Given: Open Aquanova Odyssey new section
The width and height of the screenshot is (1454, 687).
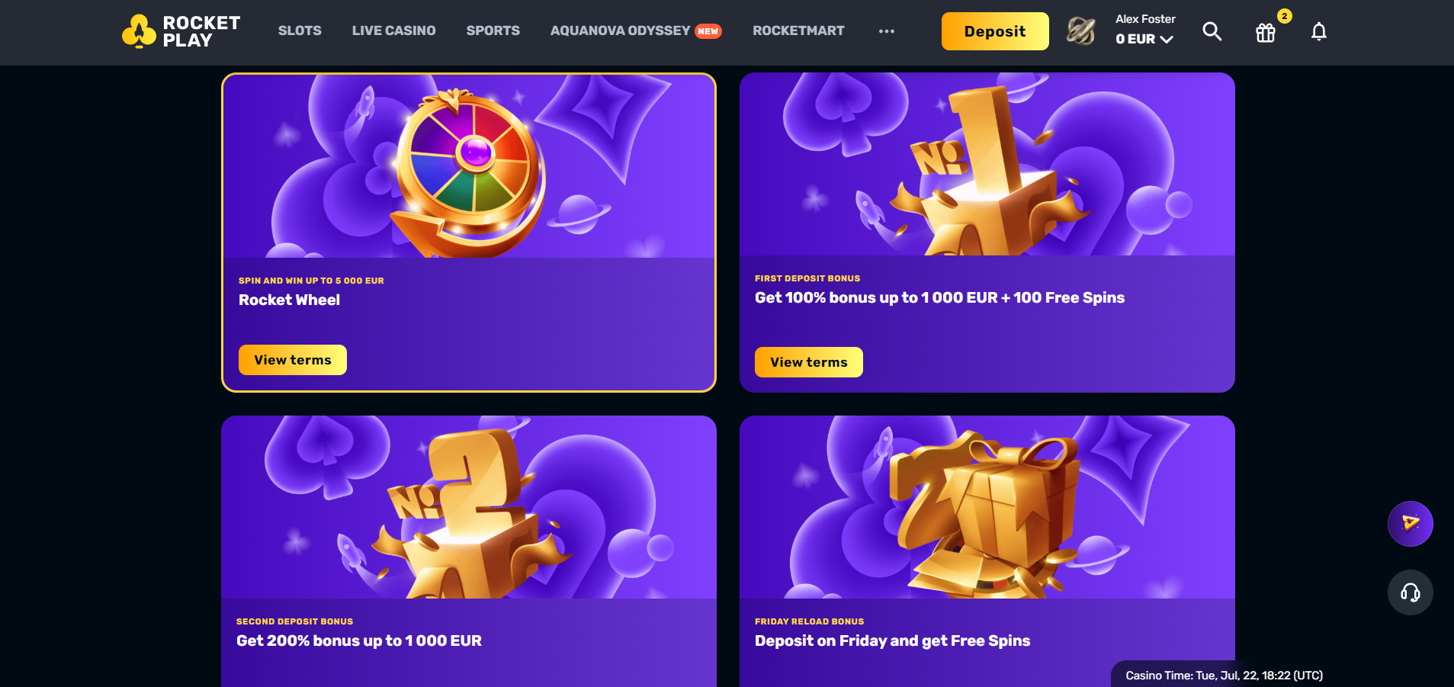Looking at the screenshot, I should click(x=636, y=30).
